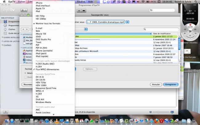Open the Trash in the dock
Viewport: 200px width, 125px height.
tap(194, 121)
